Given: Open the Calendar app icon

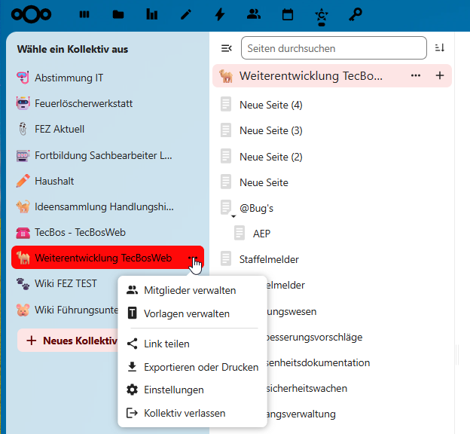Looking at the screenshot, I should point(288,14).
